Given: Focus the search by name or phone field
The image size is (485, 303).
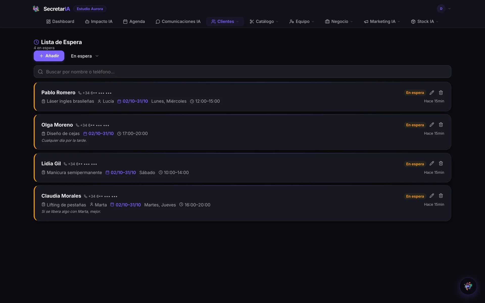Looking at the screenshot, I should 243,72.
